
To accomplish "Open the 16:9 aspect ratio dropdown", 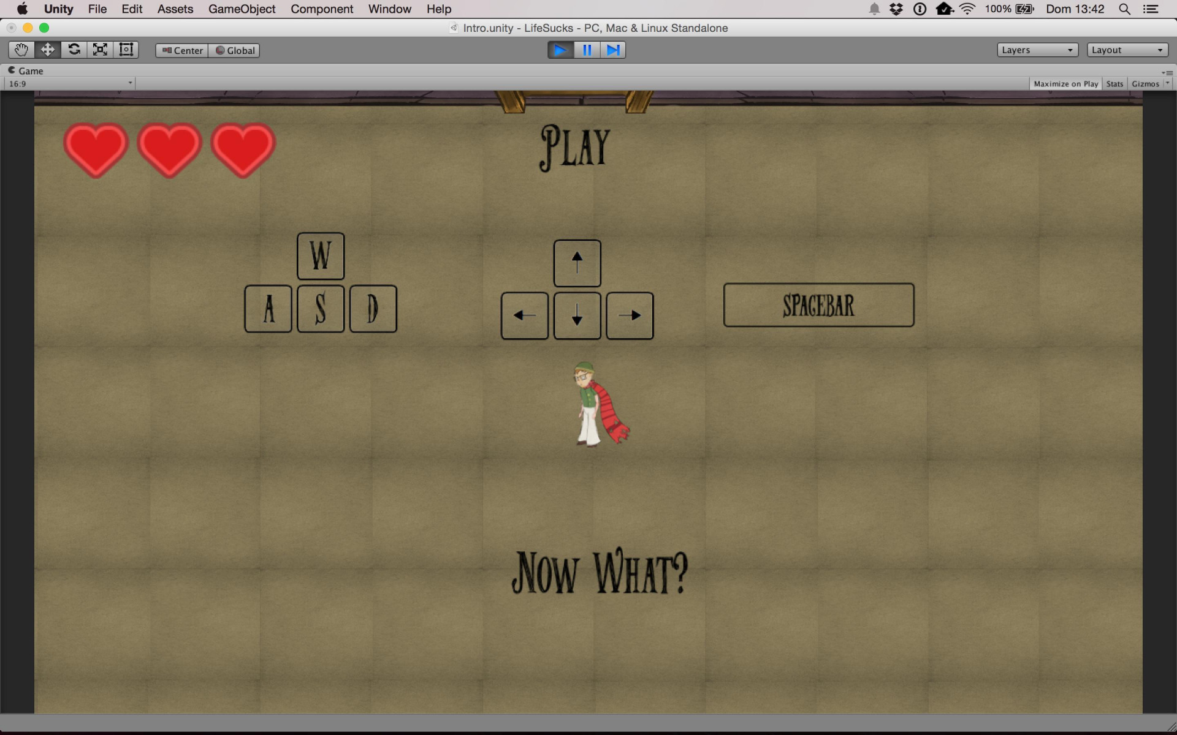I will (x=70, y=83).
